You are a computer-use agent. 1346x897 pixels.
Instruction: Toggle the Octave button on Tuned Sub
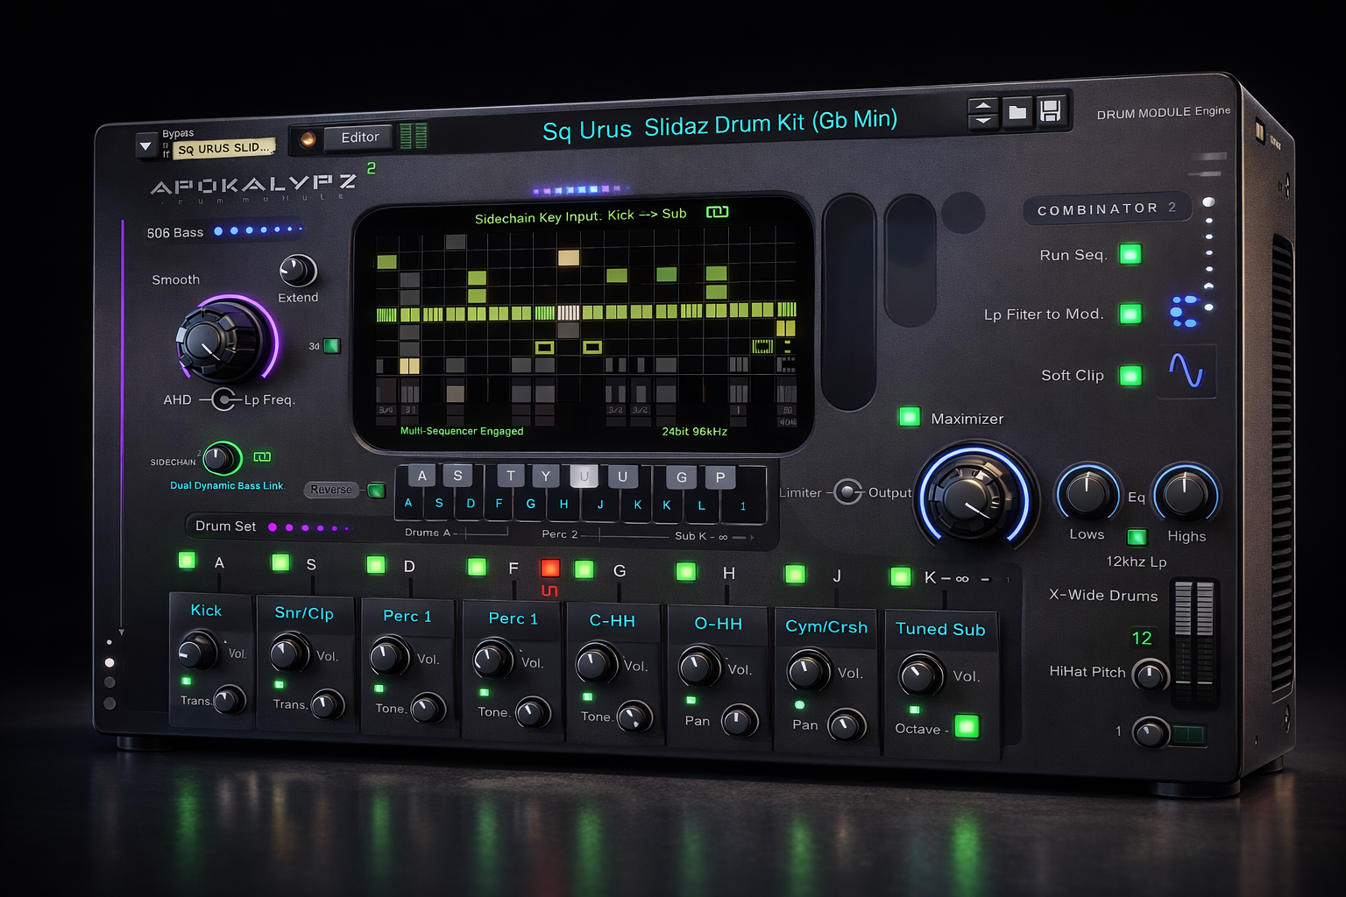(x=967, y=726)
